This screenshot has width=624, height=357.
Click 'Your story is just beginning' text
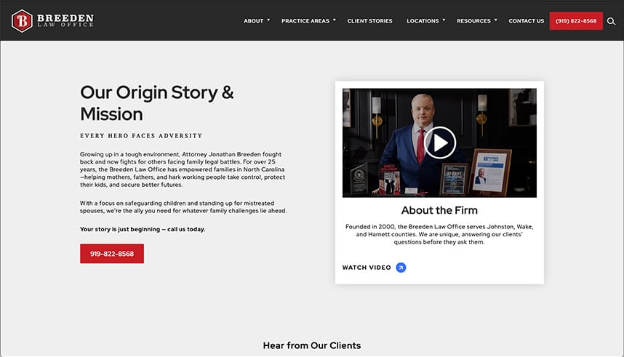(143, 229)
